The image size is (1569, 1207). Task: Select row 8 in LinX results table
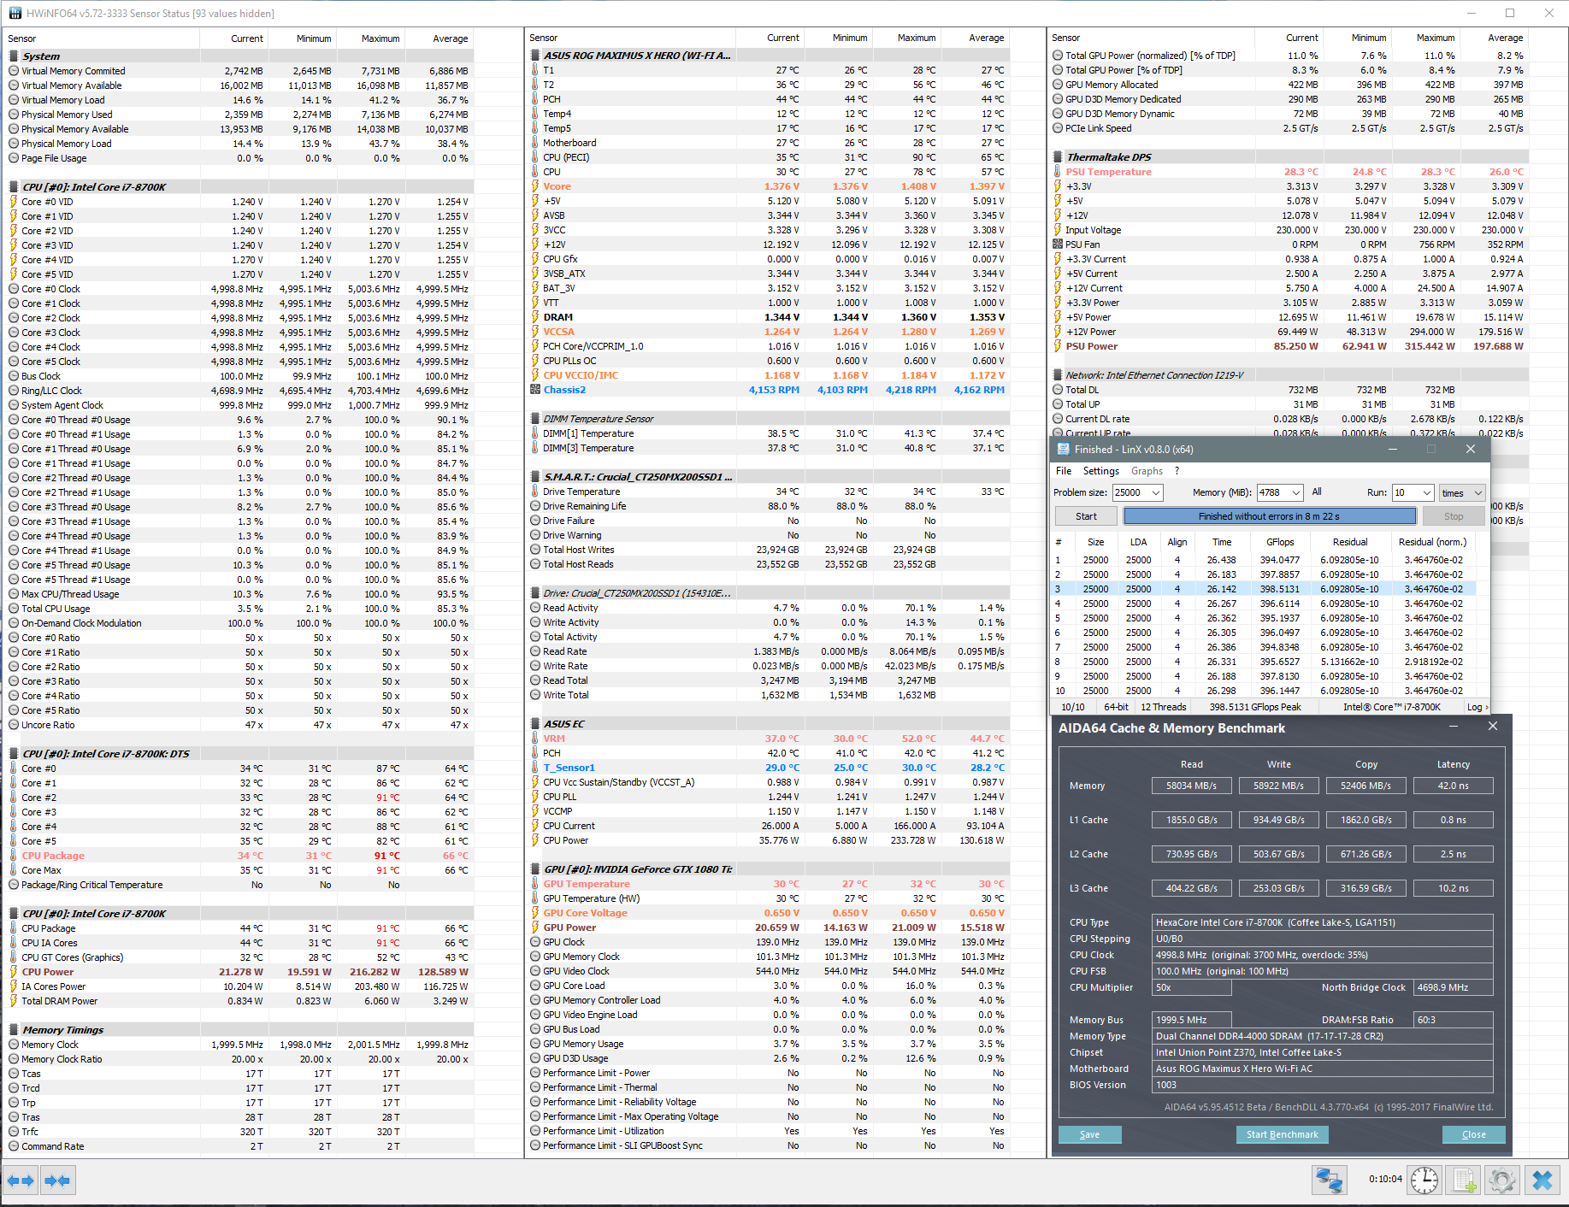[x=1263, y=662]
